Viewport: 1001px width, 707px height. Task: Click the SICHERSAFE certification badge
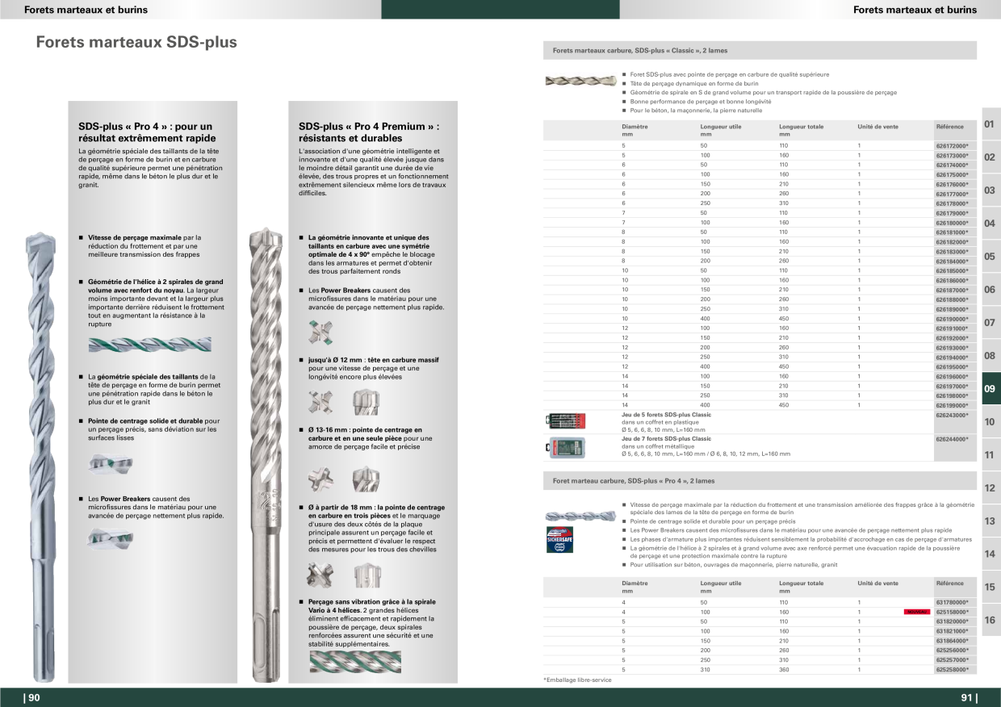coord(561,541)
